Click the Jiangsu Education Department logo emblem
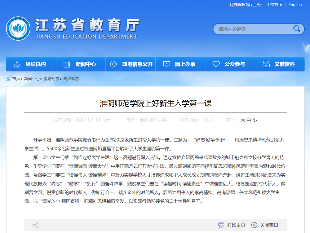 [18, 29]
